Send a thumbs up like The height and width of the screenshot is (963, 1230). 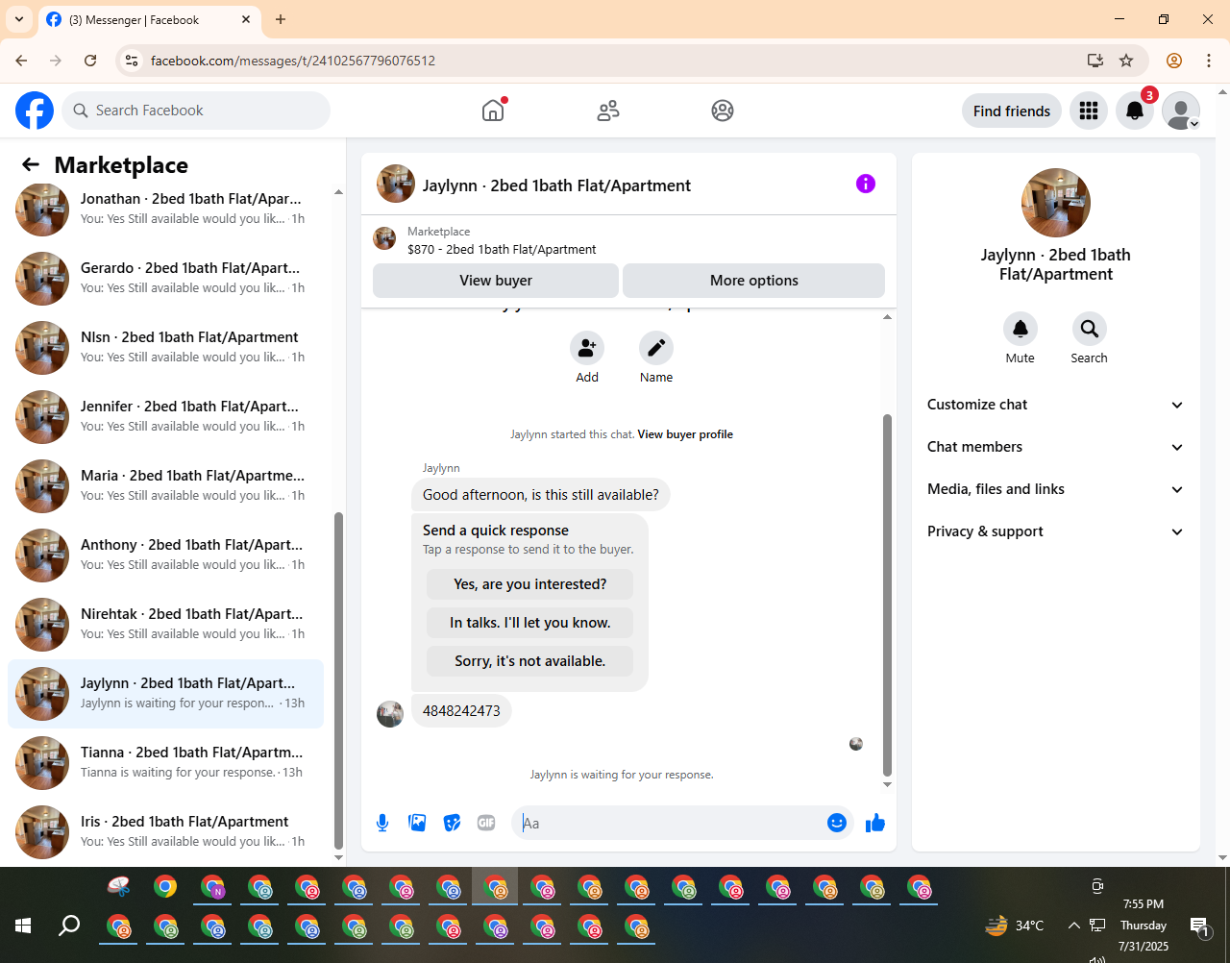[875, 823]
